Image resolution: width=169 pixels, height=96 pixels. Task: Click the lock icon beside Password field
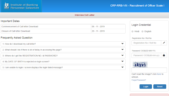point(164,55)
